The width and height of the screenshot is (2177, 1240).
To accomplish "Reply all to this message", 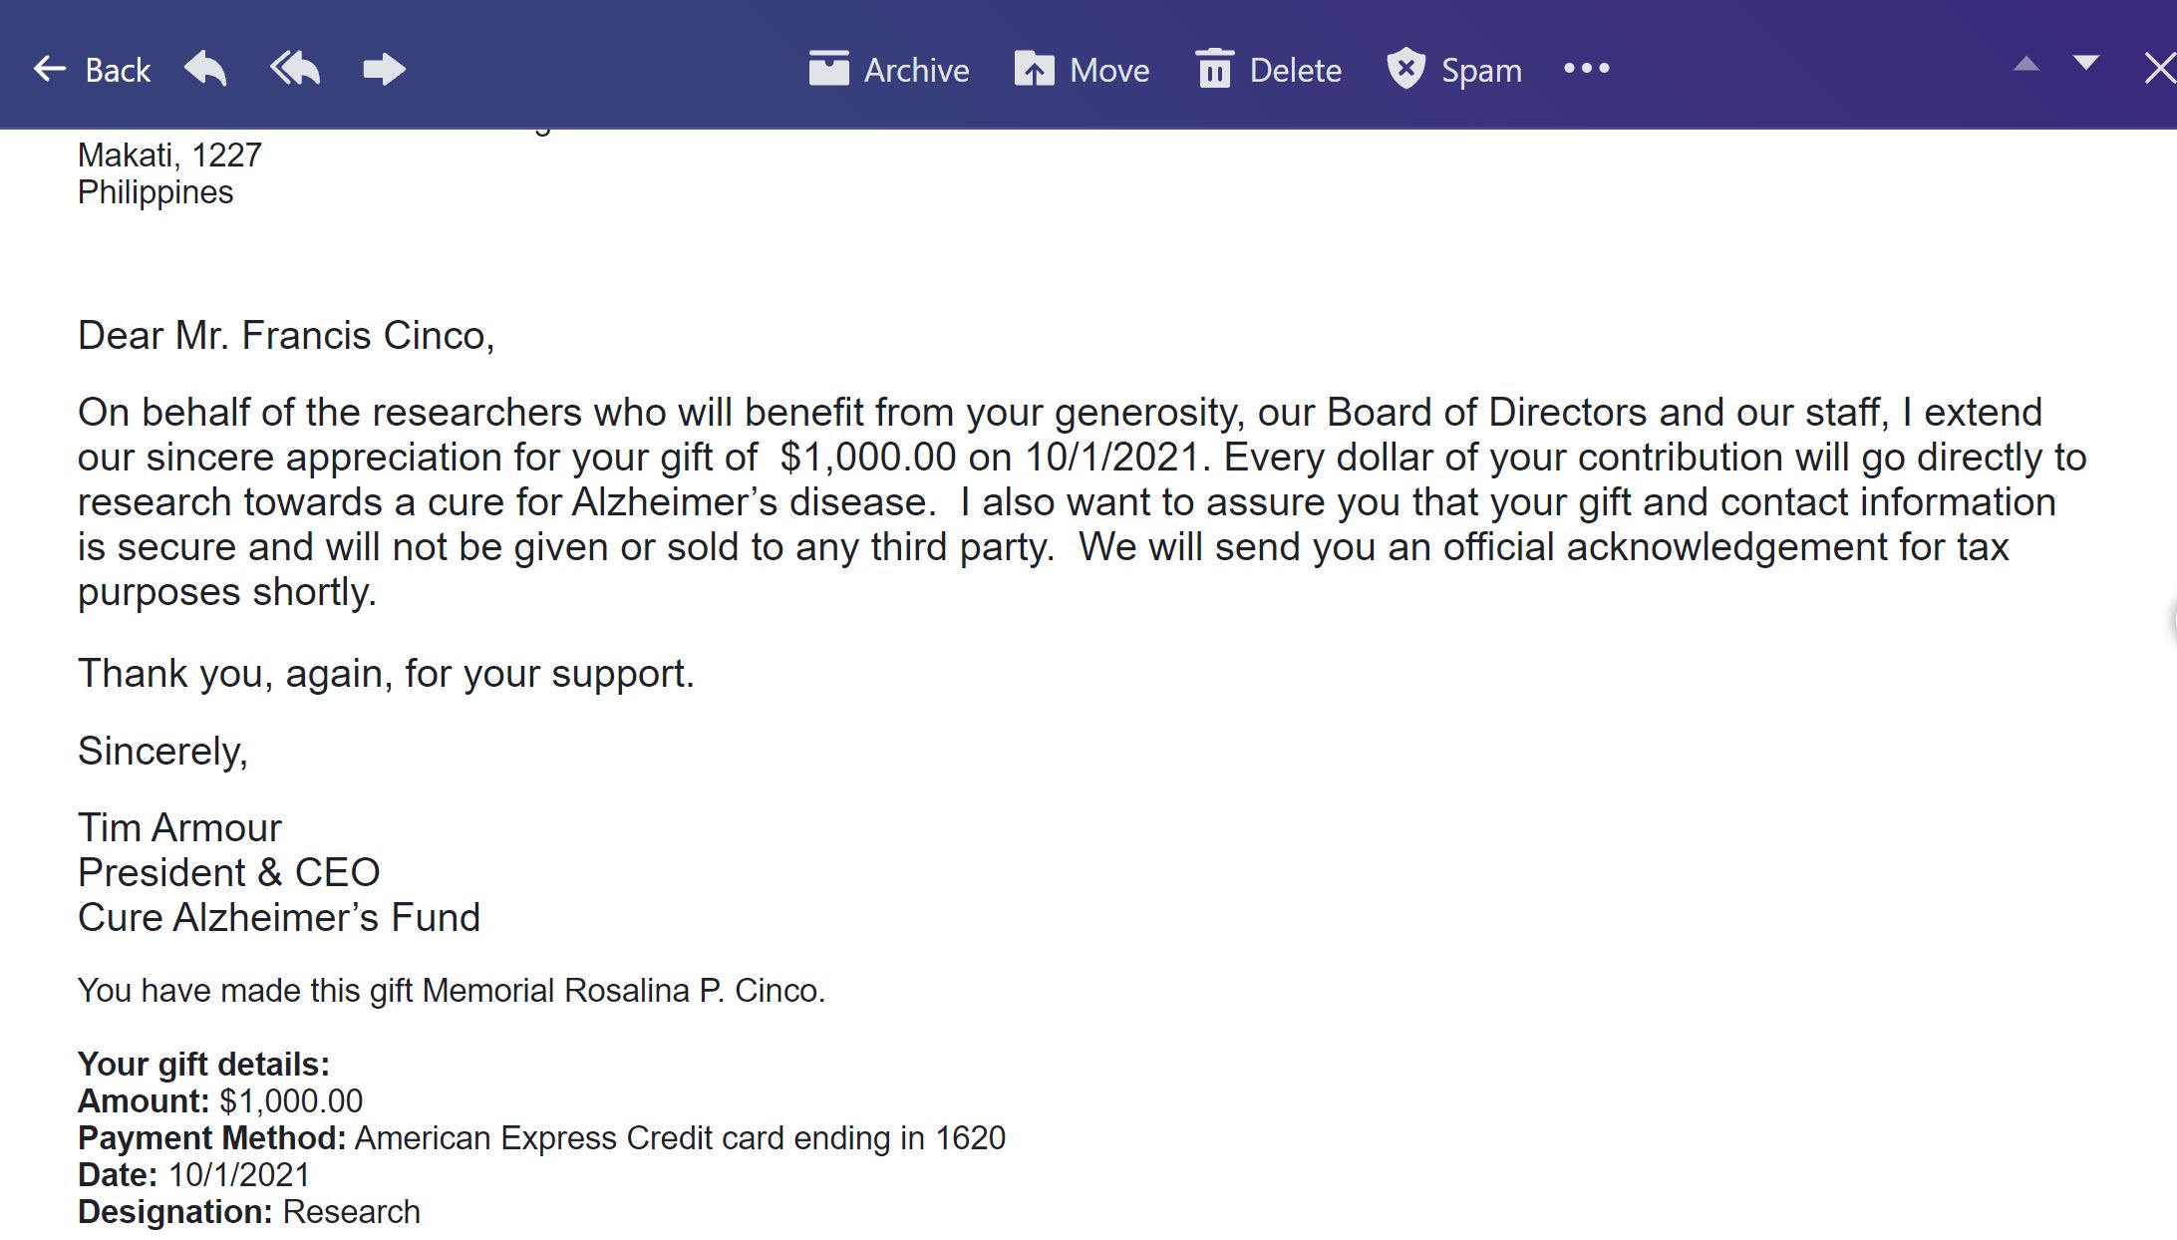I will [295, 69].
